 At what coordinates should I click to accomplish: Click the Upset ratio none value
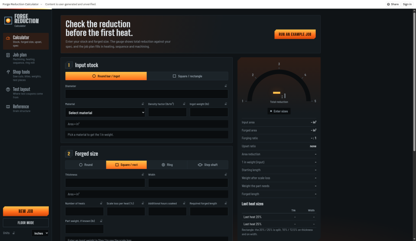coord(313,146)
